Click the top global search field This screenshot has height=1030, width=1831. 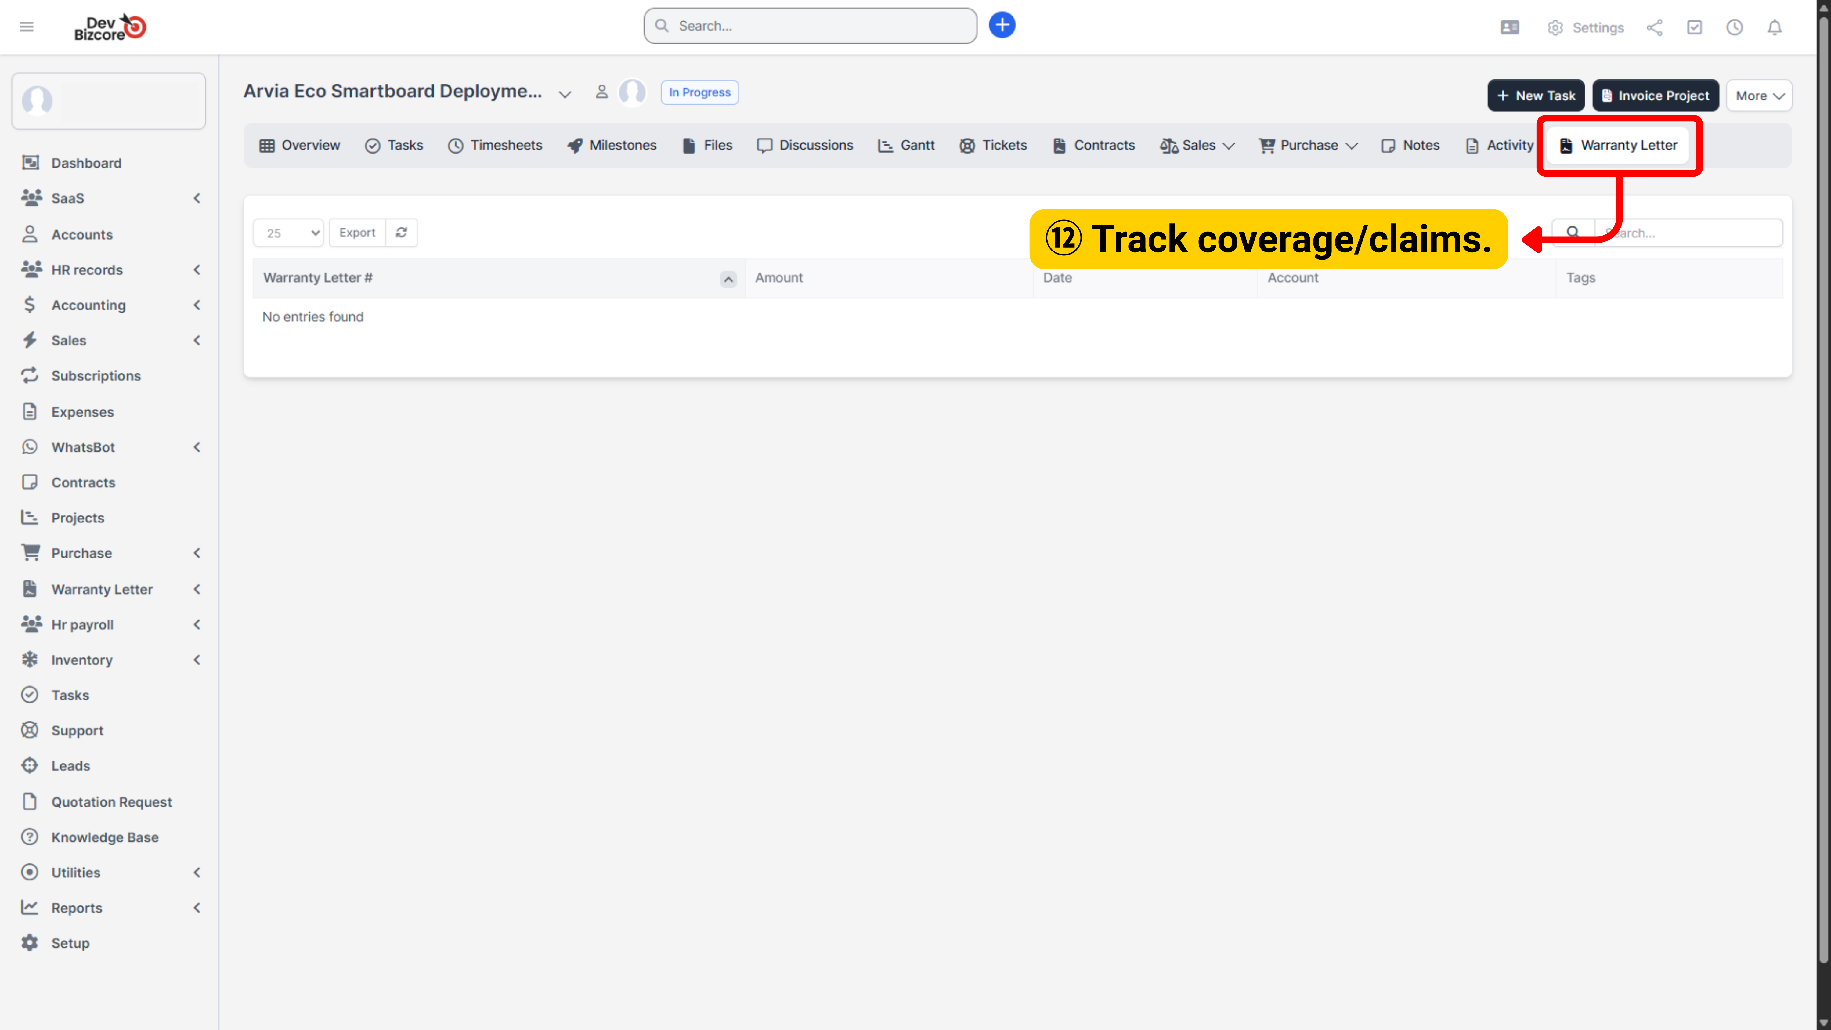click(810, 26)
